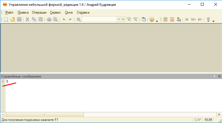
Task: Close the Служебные сообщения panel
Action: pyautogui.click(x=219, y=76)
